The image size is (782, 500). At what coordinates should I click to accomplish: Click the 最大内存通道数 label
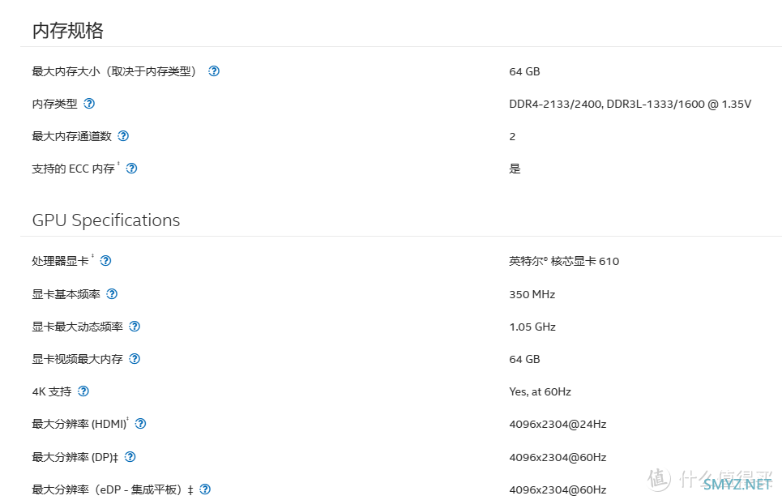pos(72,136)
